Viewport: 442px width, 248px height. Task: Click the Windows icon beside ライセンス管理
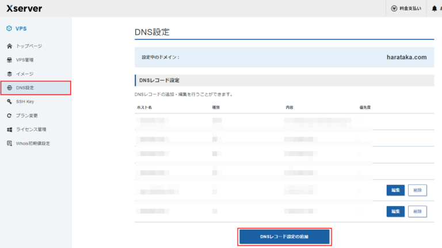coord(9,129)
